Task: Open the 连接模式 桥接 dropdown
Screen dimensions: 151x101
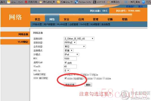Action: click(68, 50)
